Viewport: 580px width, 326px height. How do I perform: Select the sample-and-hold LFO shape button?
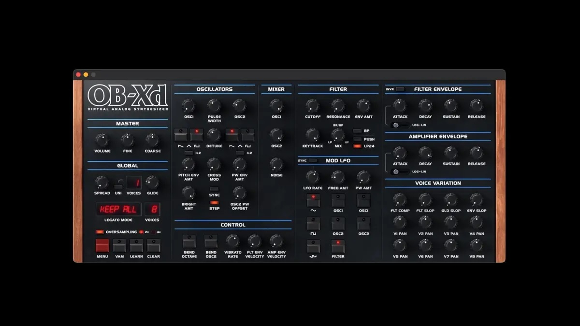[313, 246]
